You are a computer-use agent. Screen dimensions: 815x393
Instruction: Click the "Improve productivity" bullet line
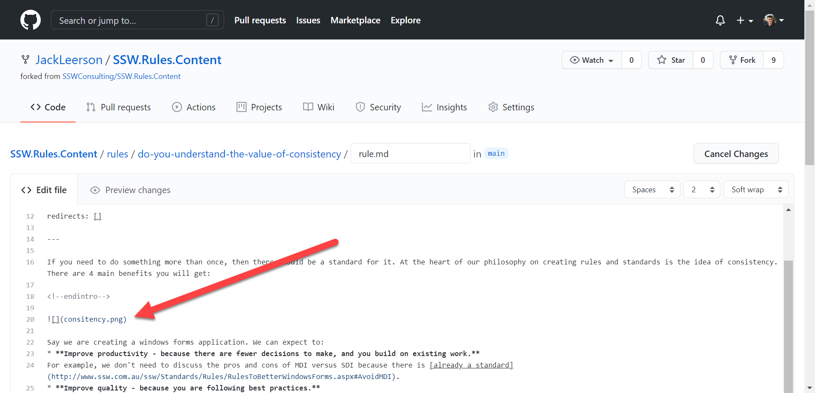(x=263, y=354)
